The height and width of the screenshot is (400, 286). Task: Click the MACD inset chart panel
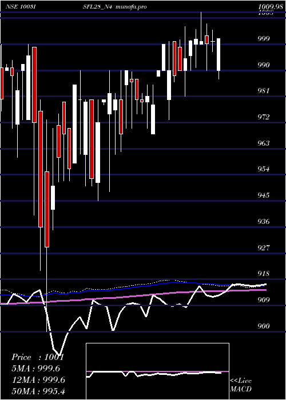tap(157, 371)
